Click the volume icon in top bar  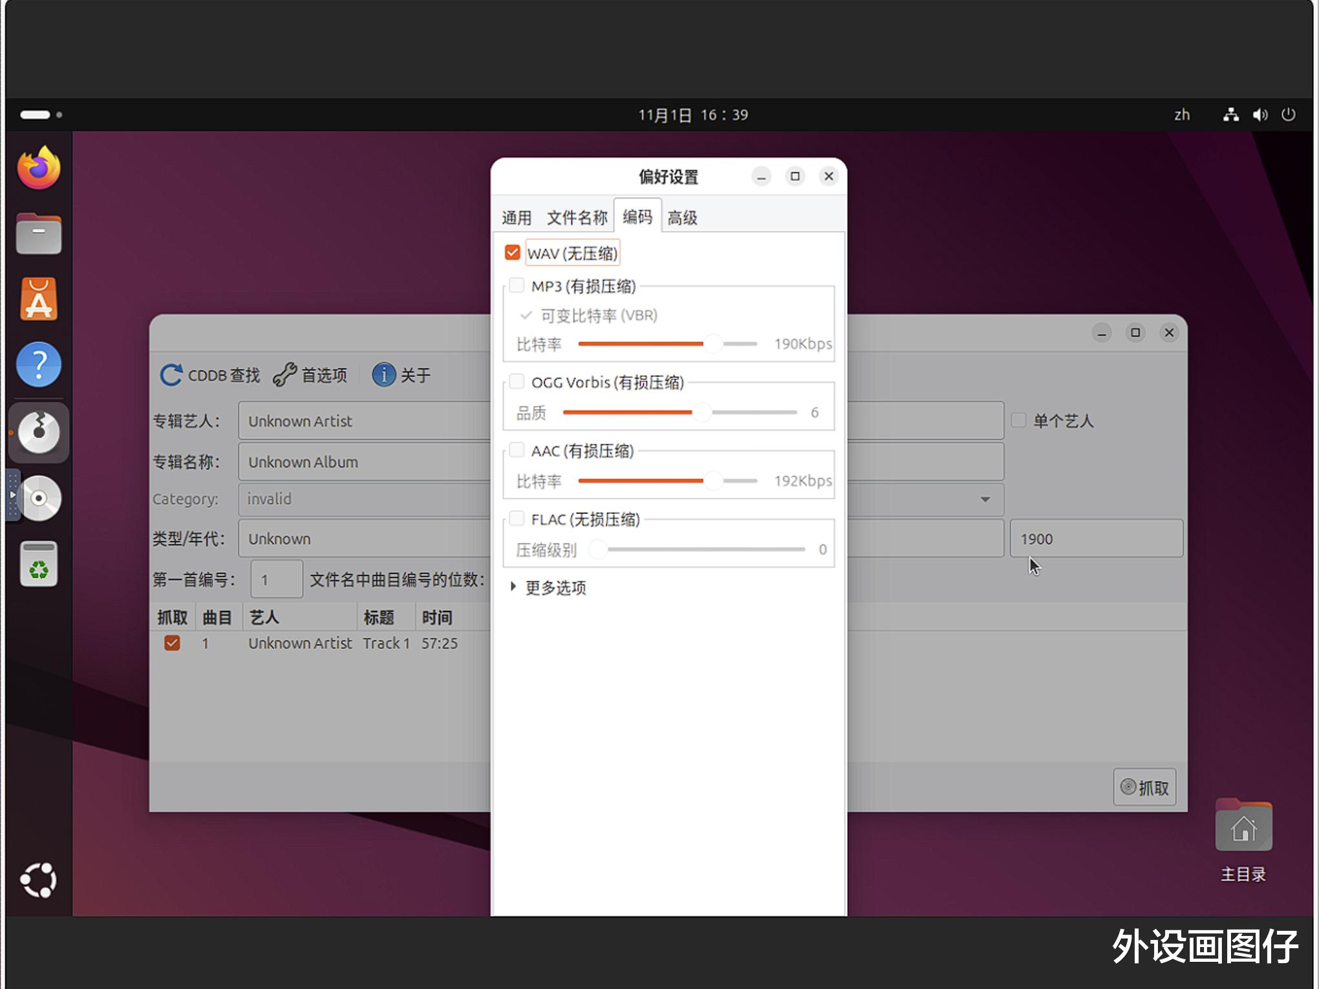pos(1260,115)
